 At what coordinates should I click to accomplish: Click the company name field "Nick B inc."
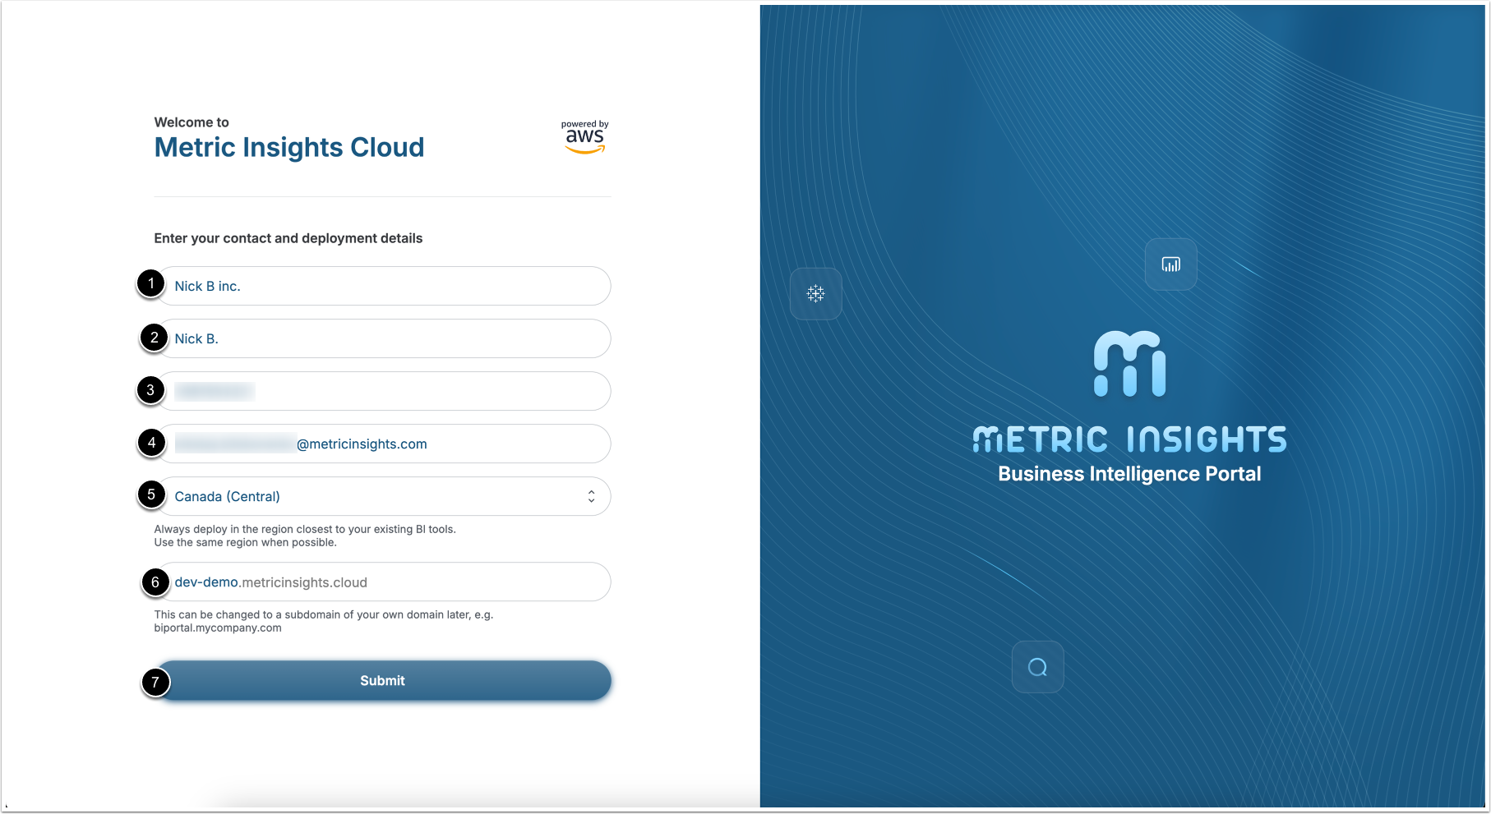coord(383,286)
